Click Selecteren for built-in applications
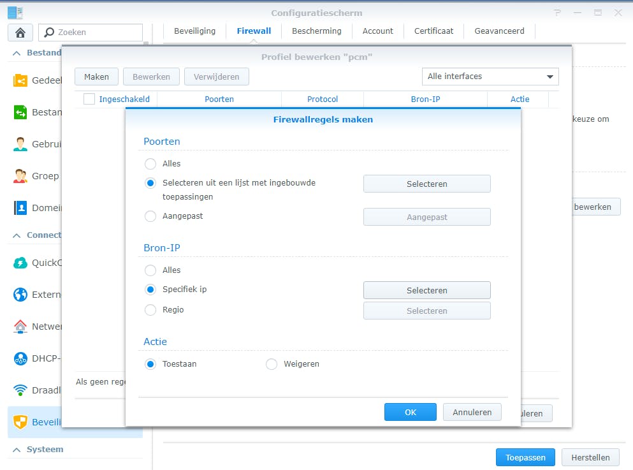The height and width of the screenshot is (470, 633). click(426, 184)
